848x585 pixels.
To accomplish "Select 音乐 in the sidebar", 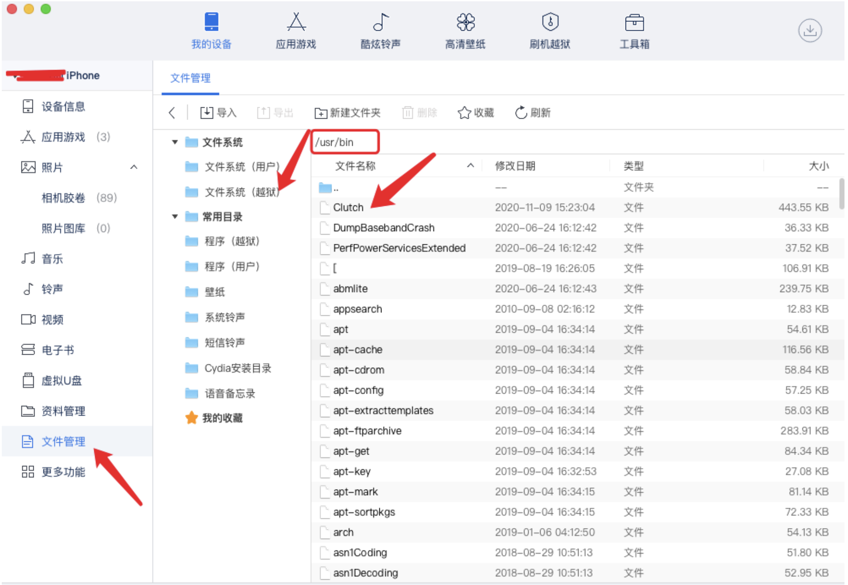I will [77, 259].
